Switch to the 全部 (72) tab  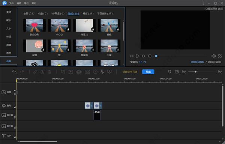pyautogui.click(x=29, y=13)
